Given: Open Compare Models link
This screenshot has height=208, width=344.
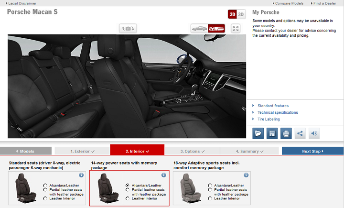Looking at the screenshot, I should click(288, 3).
